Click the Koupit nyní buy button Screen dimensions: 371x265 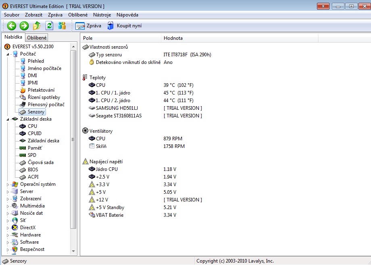coord(125,26)
